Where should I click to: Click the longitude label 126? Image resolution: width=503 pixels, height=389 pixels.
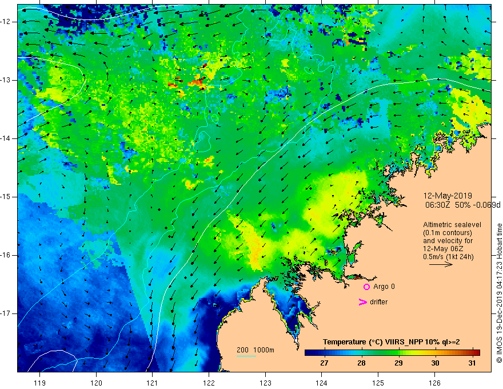pyautogui.click(x=434, y=383)
